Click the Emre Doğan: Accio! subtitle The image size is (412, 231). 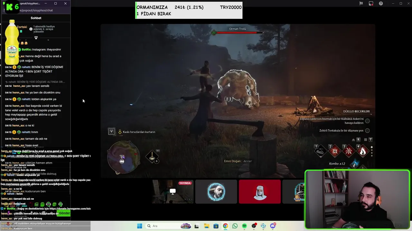pos(238,161)
